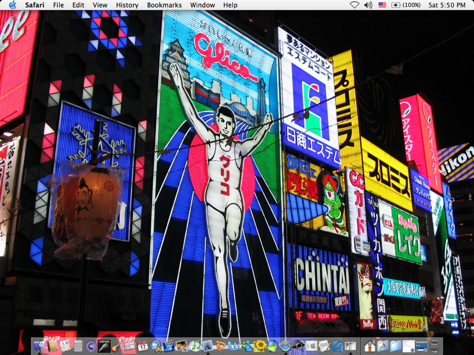Viewport: 474px width, 355px height.
Task: Launch iMovie clapperboard icon in Dock
Action: [169, 346]
